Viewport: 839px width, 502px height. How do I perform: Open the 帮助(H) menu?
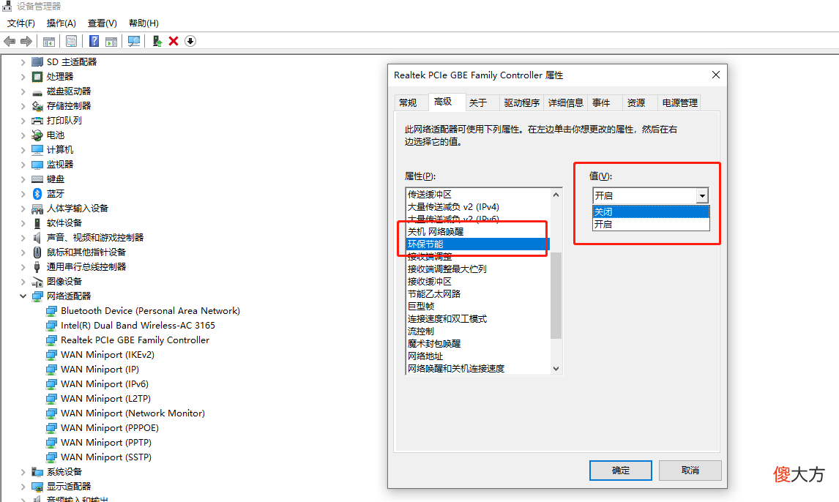click(x=143, y=23)
